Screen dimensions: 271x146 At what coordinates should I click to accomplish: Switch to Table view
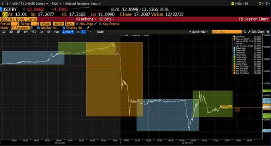pyautogui.click(x=100, y=32)
